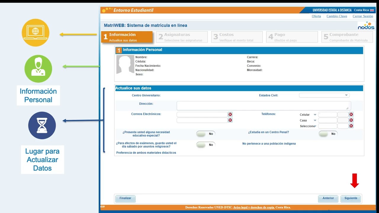Select step 2 Asignaturas tab
Screen dimensions: 379x213
[182, 37]
